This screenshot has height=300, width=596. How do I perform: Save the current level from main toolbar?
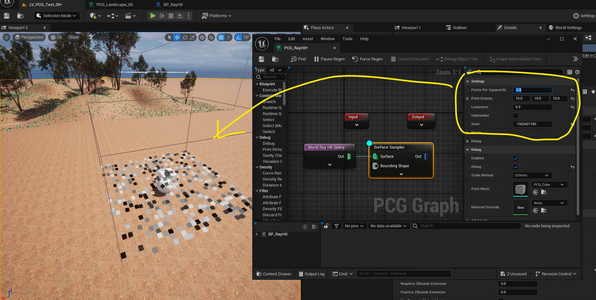tap(7, 16)
